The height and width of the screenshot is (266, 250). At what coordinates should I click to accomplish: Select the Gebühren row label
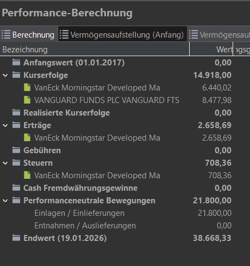point(42,150)
